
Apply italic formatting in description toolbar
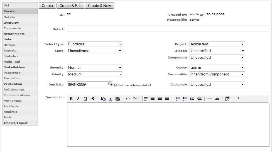pos(78,99)
